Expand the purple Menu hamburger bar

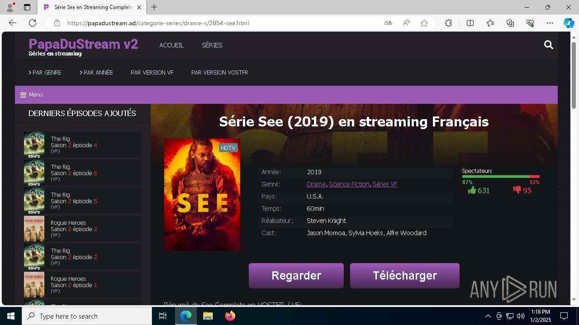286,95
